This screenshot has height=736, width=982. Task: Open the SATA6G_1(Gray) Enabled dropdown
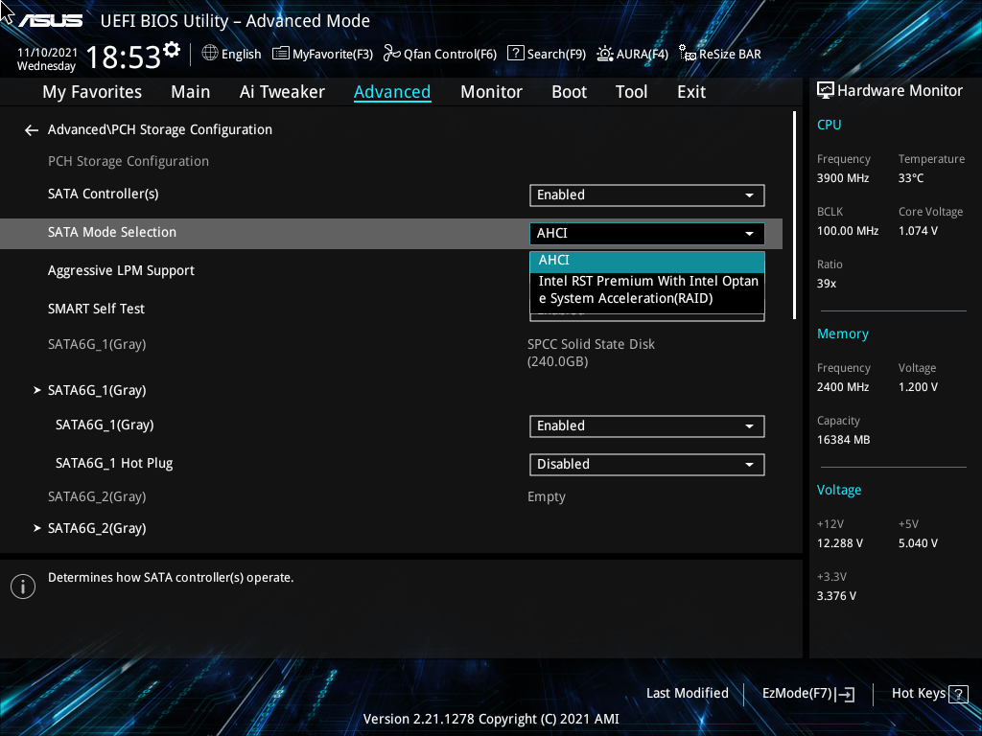tap(647, 426)
